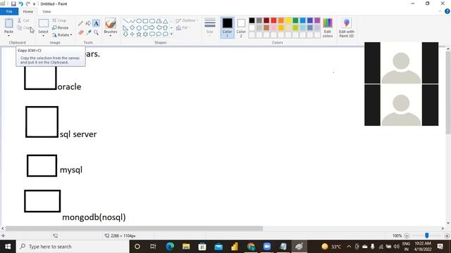Pick the yellow color swatch
Image resolution: width=451 pixels, height=253 pixels.
click(x=288, y=20)
